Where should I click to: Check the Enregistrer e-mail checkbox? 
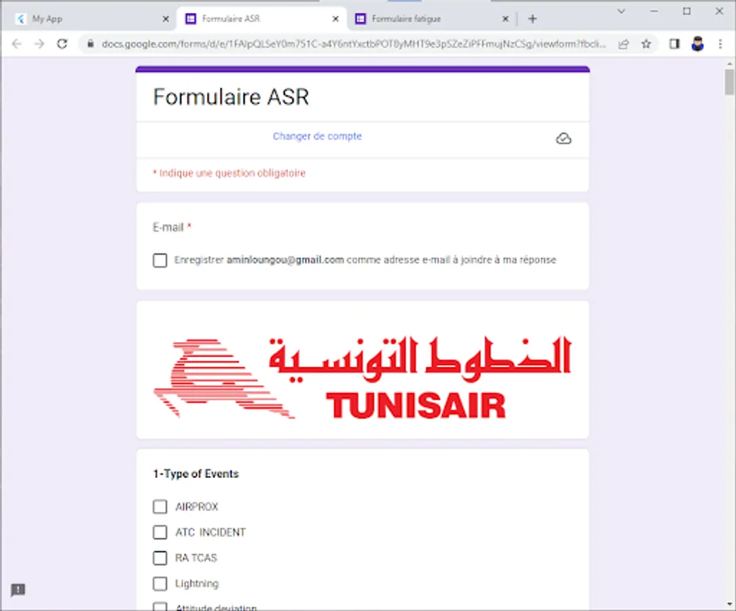160,261
